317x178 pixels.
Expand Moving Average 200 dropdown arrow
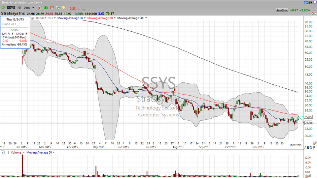click(x=146, y=18)
